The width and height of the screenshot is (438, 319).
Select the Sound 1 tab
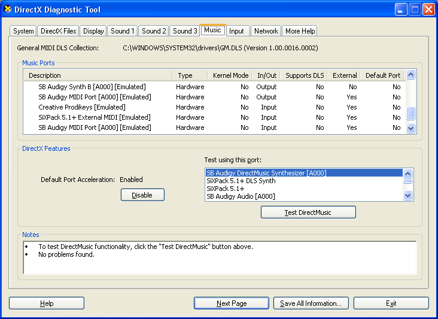[x=122, y=31]
